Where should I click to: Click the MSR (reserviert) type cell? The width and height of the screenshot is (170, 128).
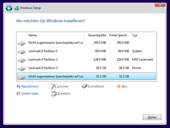click(x=143, y=60)
